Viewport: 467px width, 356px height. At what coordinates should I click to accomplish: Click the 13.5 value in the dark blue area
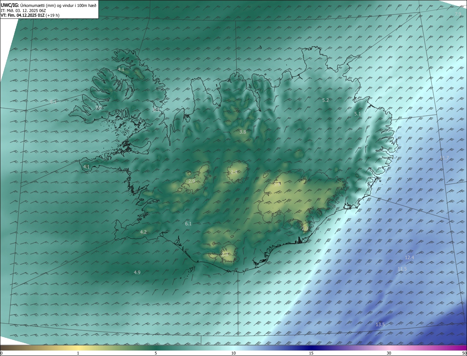coord(380,324)
